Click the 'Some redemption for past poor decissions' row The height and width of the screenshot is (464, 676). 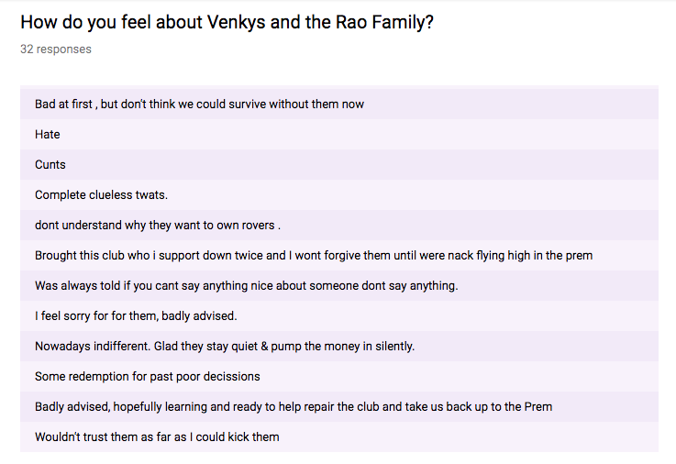click(339, 377)
